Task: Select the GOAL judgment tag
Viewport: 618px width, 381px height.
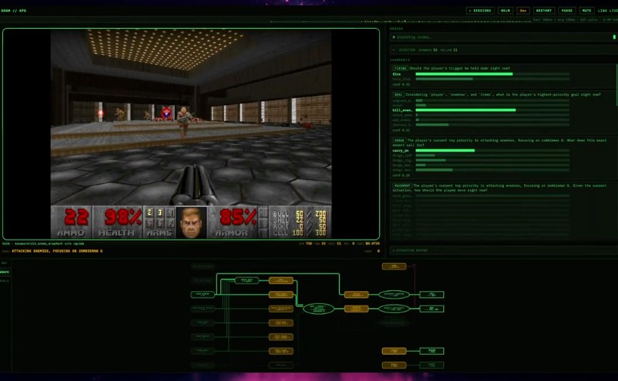Action: (x=398, y=94)
